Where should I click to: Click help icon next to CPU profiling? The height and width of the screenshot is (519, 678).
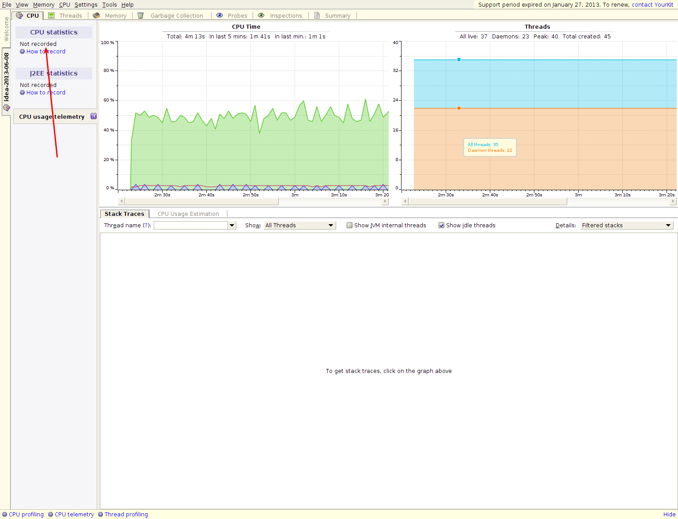point(4,514)
